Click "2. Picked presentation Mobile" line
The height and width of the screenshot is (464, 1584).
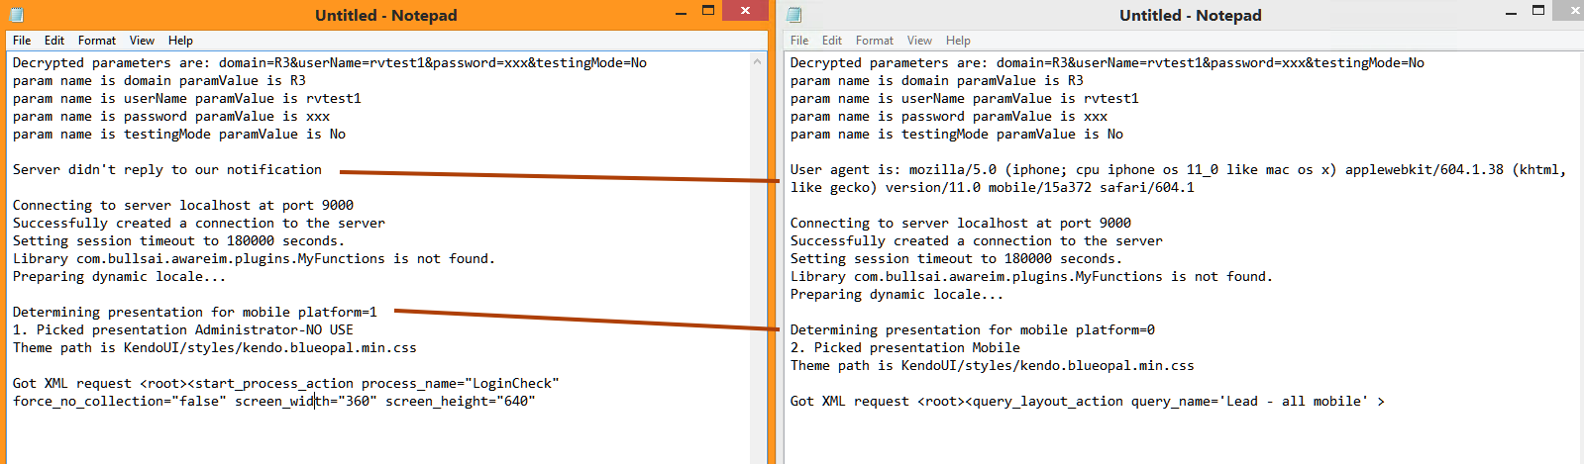(905, 347)
